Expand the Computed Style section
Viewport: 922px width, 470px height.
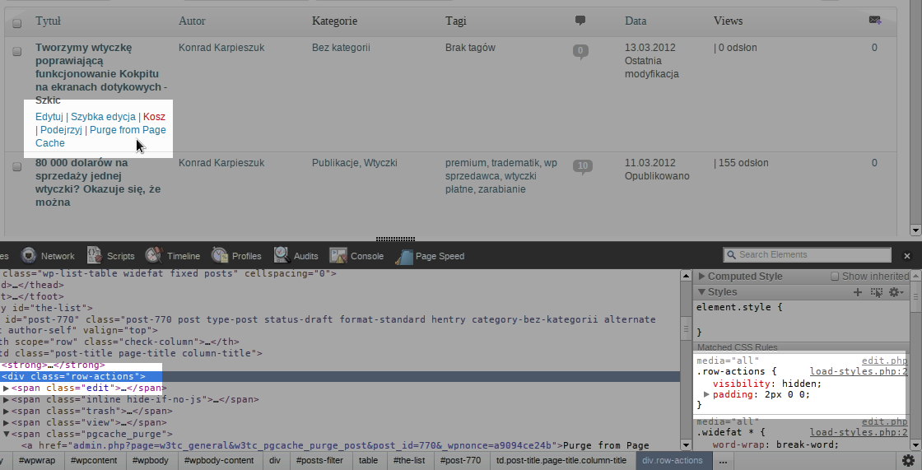pos(701,277)
